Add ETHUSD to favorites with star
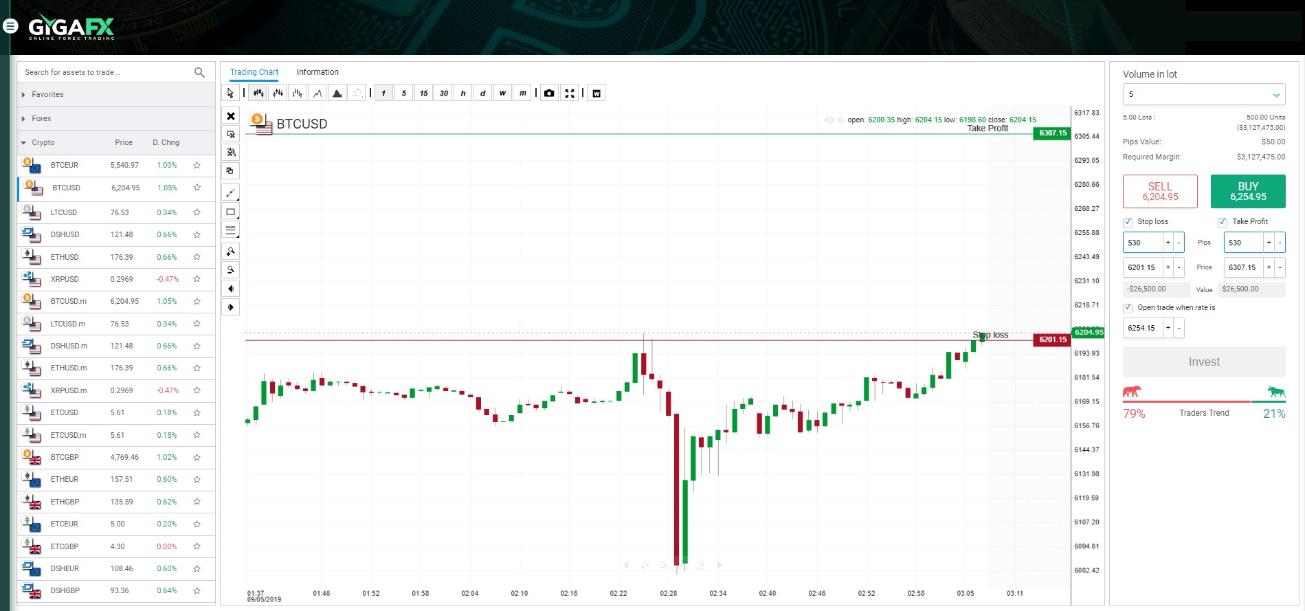The width and height of the screenshot is (1305, 611). pyautogui.click(x=197, y=257)
